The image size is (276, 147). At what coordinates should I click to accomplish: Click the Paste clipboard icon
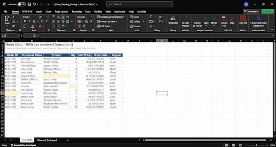coord(7,19)
